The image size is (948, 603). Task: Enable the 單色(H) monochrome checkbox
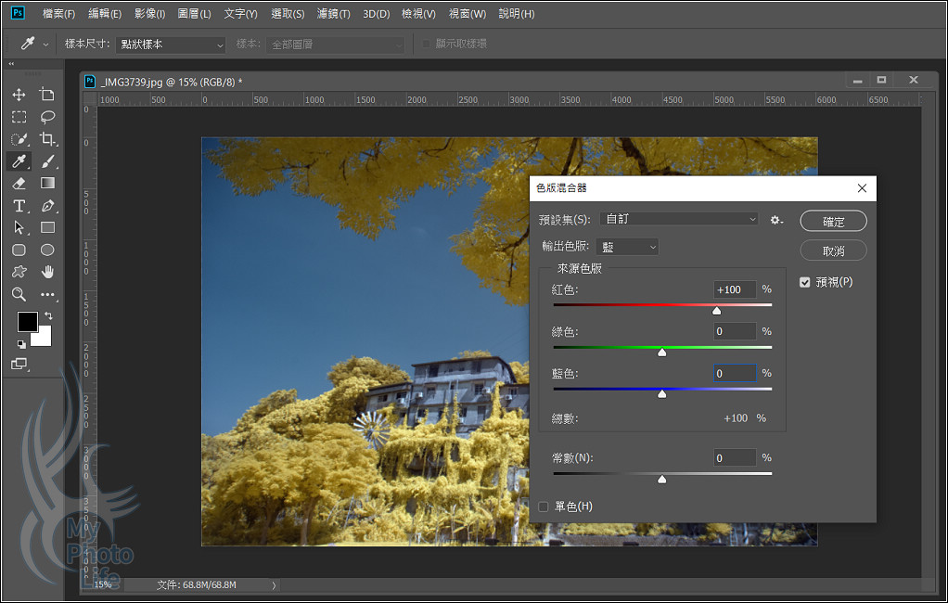pos(544,507)
